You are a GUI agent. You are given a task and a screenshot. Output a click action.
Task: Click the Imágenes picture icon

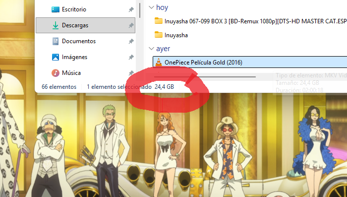click(x=56, y=57)
